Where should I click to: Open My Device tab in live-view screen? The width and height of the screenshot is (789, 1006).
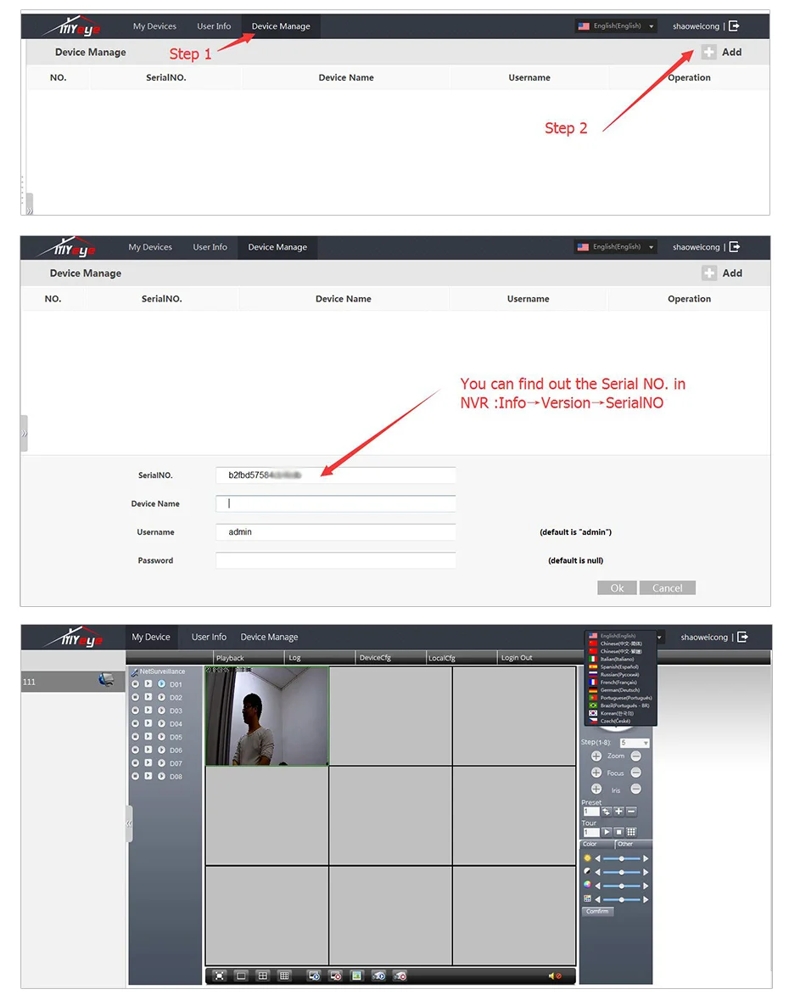[x=151, y=637]
